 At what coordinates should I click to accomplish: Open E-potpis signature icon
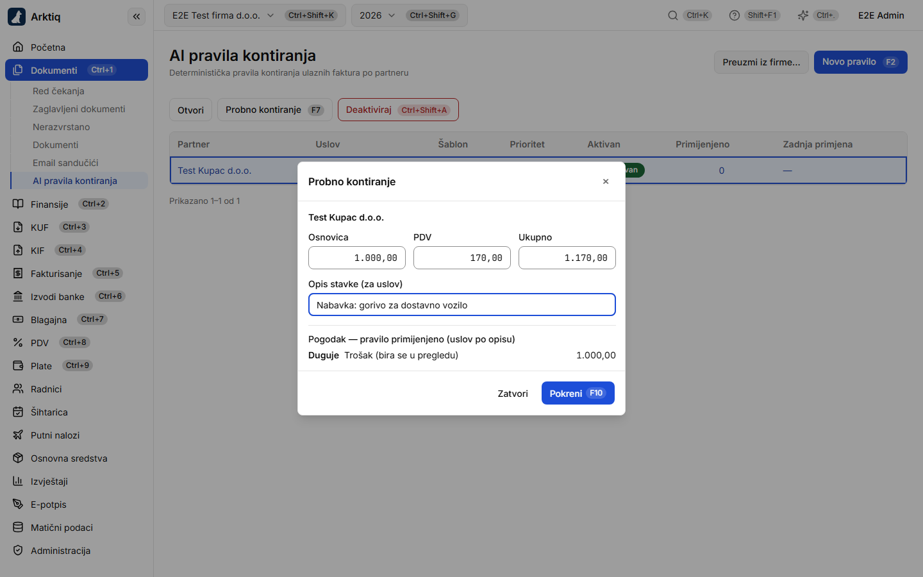pyautogui.click(x=18, y=504)
